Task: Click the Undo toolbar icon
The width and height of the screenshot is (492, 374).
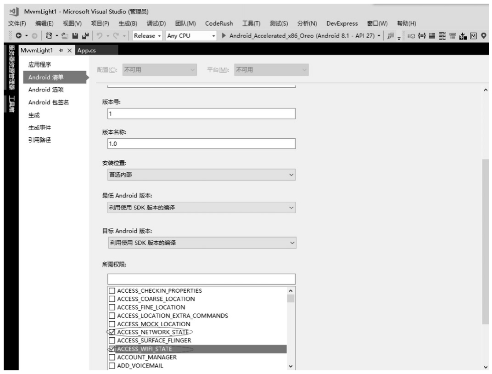Action: tap(100, 36)
